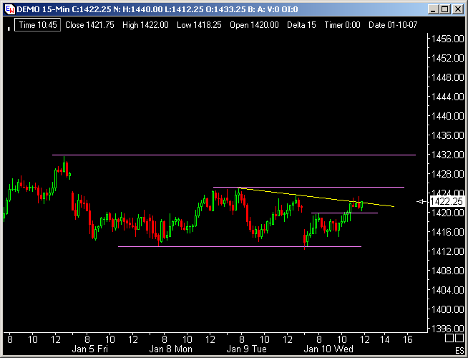
Task: Click the right square box above ES
Action: pos(459,338)
